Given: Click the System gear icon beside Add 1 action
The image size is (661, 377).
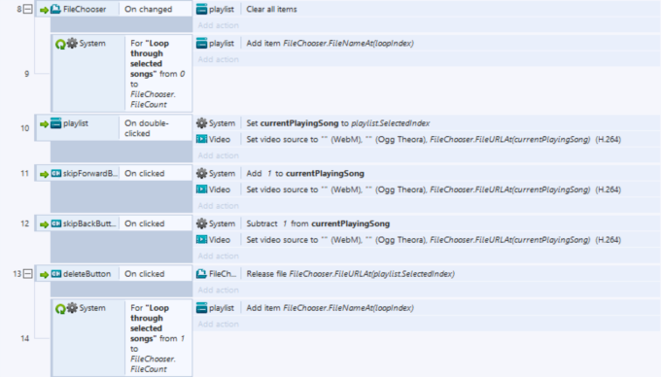Looking at the screenshot, I should tap(202, 173).
